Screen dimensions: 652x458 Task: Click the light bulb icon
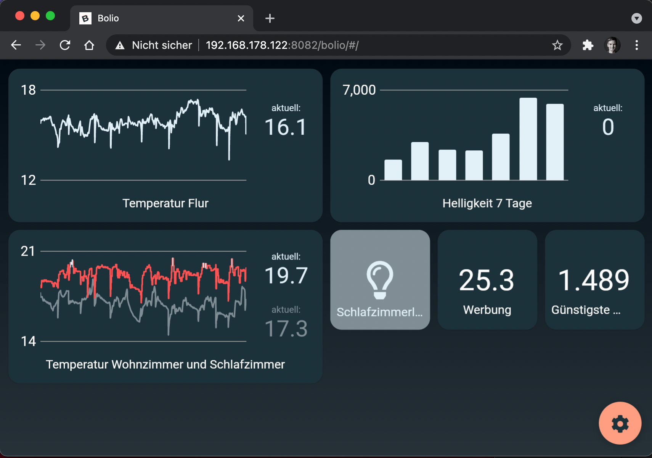[x=380, y=280]
